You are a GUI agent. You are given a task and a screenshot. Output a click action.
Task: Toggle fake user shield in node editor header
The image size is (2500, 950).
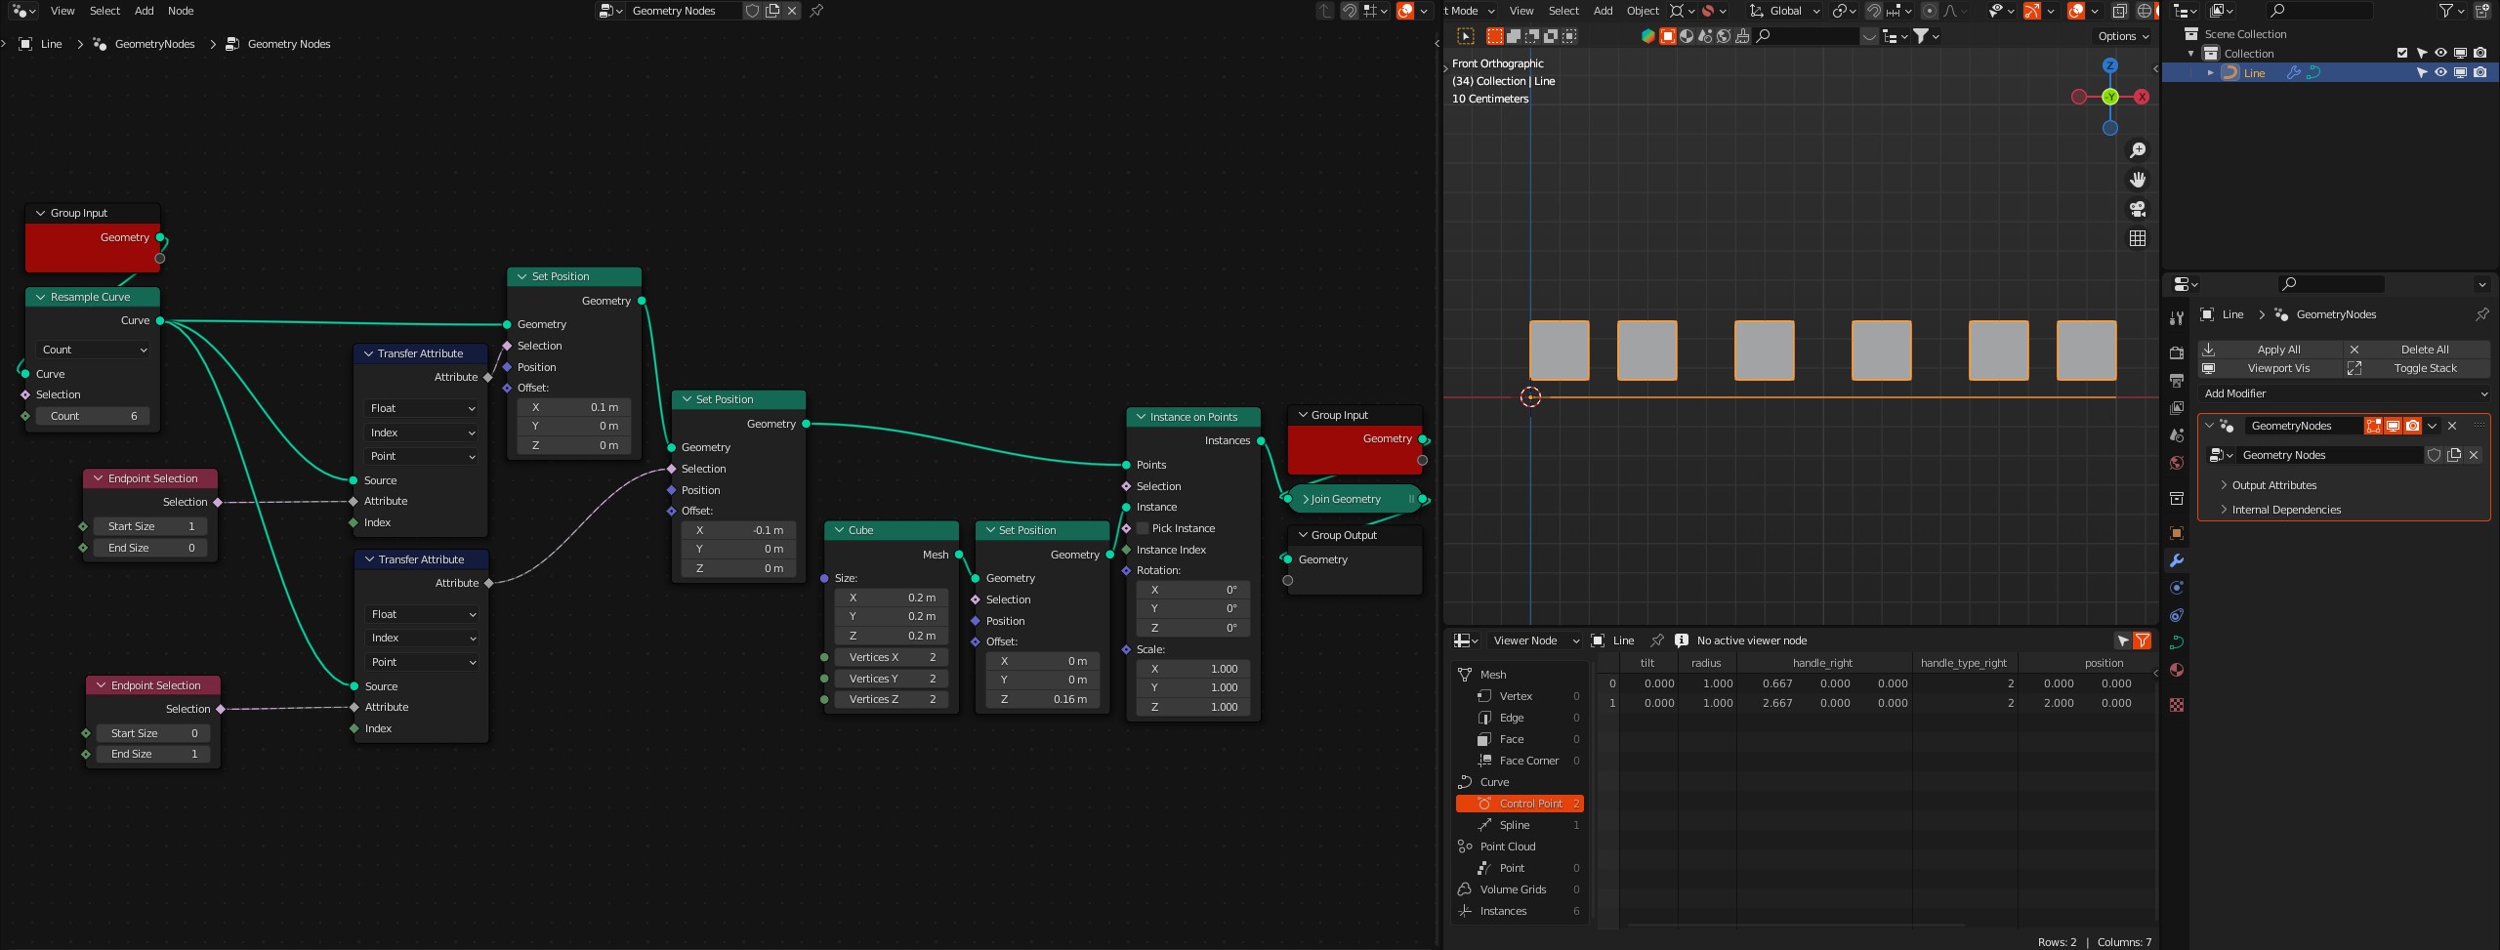click(752, 11)
